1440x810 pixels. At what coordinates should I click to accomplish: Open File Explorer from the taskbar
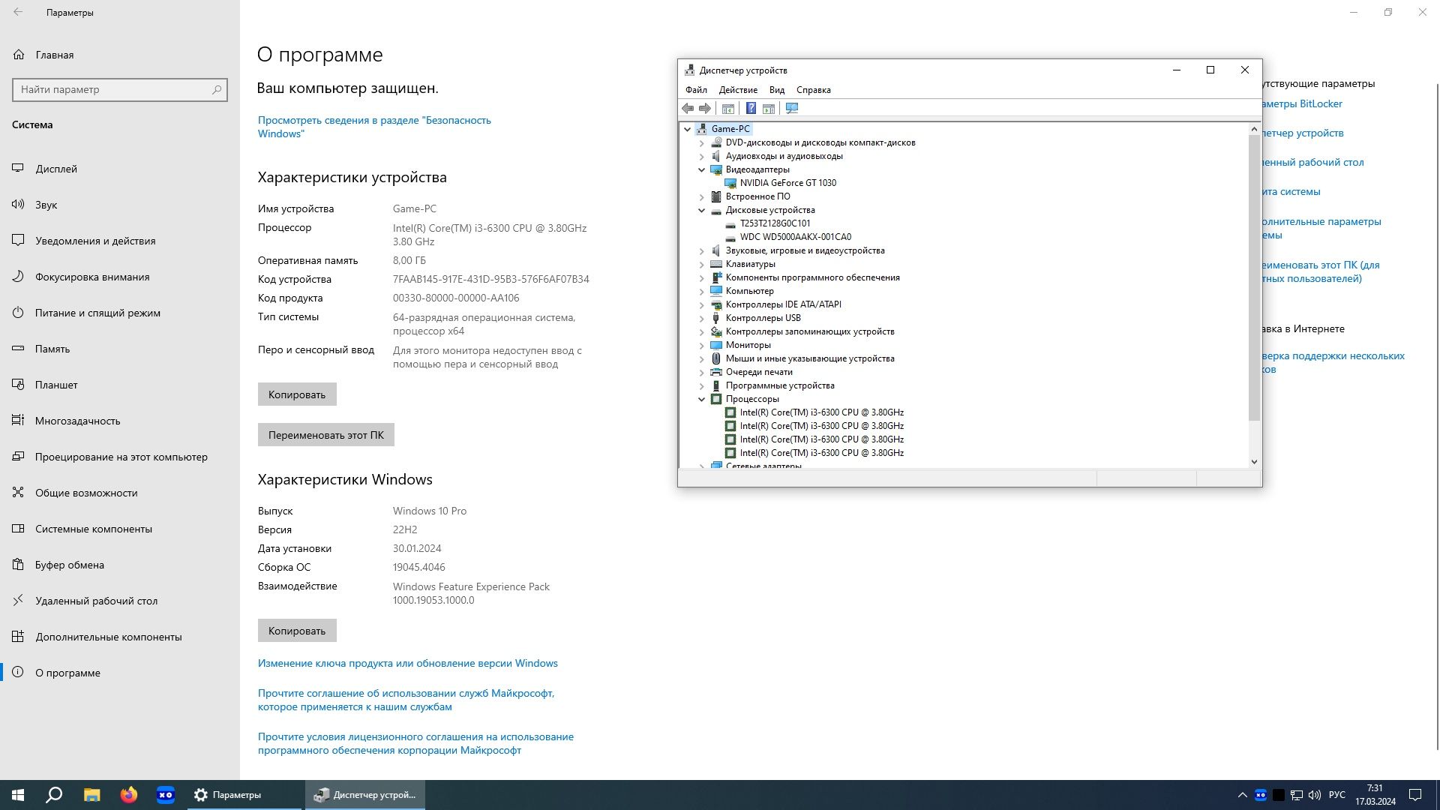[91, 795]
